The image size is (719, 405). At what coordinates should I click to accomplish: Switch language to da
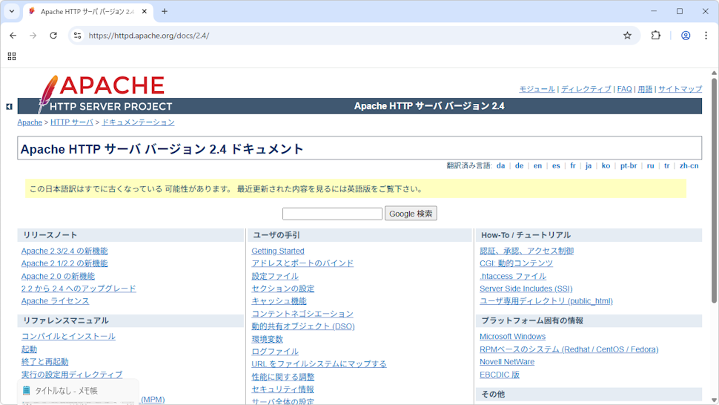point(501,165)
